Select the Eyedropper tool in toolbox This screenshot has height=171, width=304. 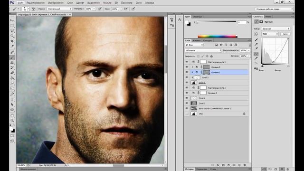[x=12, y=47]
